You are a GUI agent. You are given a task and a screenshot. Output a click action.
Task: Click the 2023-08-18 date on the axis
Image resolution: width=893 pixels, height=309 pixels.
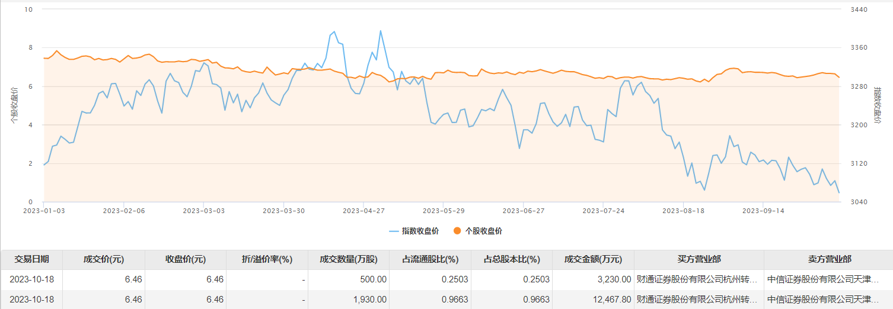click(x=682, y=210)
